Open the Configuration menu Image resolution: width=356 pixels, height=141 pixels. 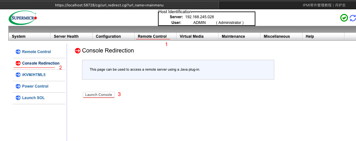[108, 36]
